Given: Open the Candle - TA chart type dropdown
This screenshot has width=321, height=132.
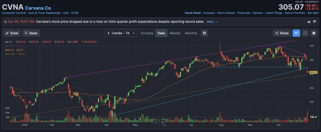Looking at the screenshot, I should point(121,33).
